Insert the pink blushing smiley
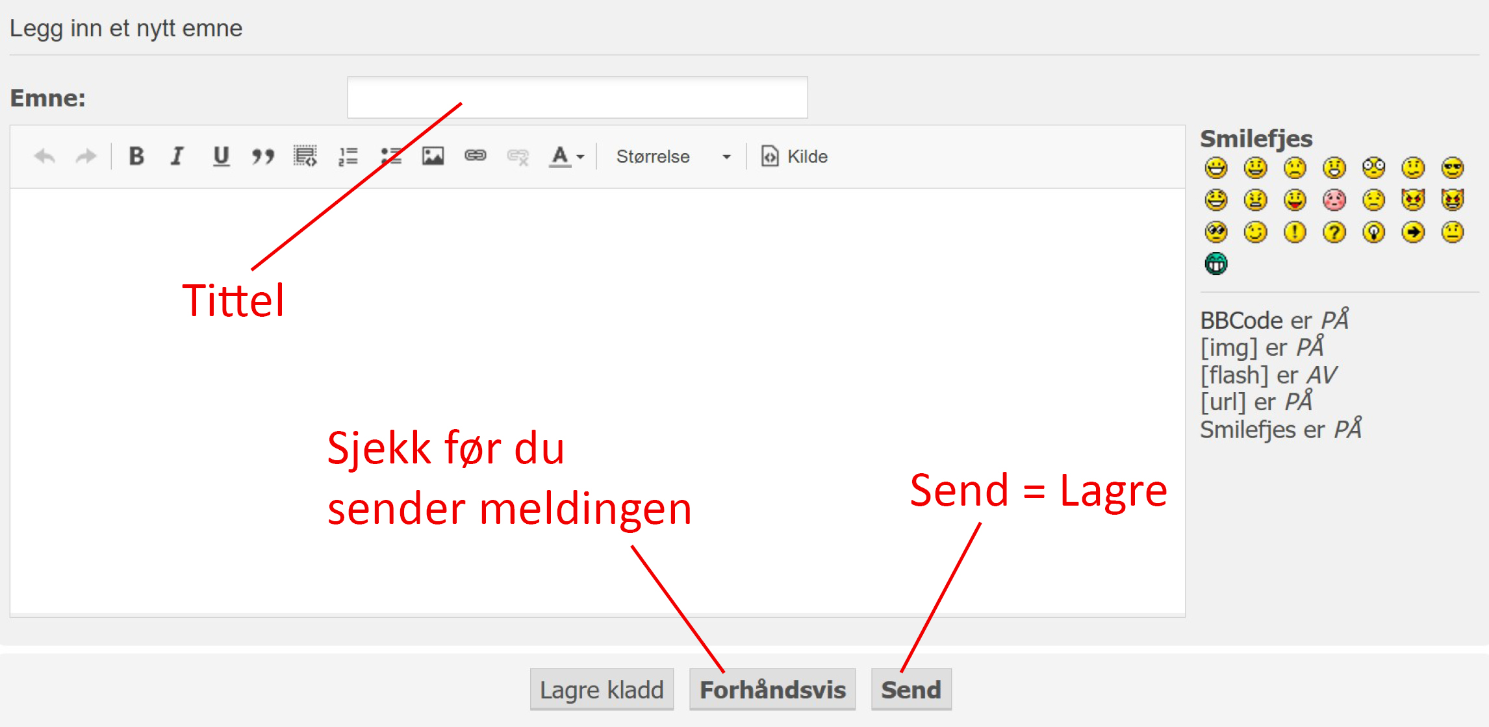Viewport: 1489px width, 727px height. tap(1334, 200)
